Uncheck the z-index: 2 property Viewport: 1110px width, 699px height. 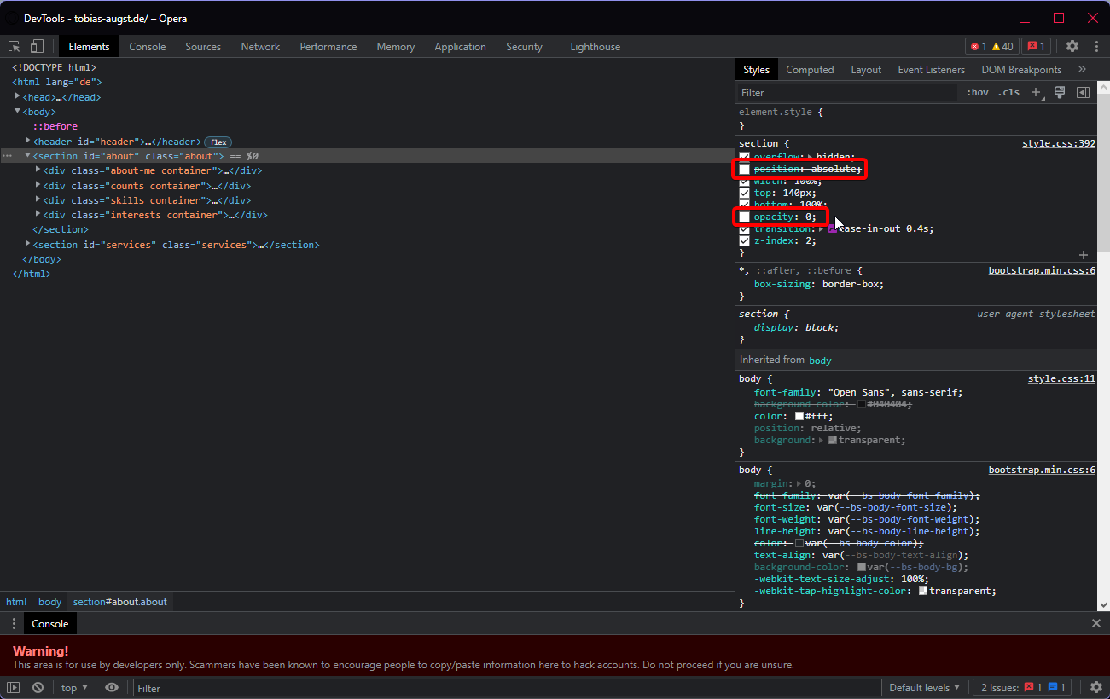(x=744, y=241)
